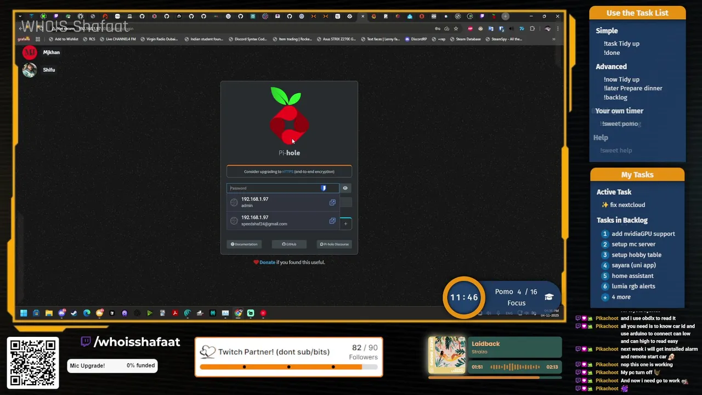Open view-item icon for admin entry
The image size is (702, 395).
click(x=332, y=202)
